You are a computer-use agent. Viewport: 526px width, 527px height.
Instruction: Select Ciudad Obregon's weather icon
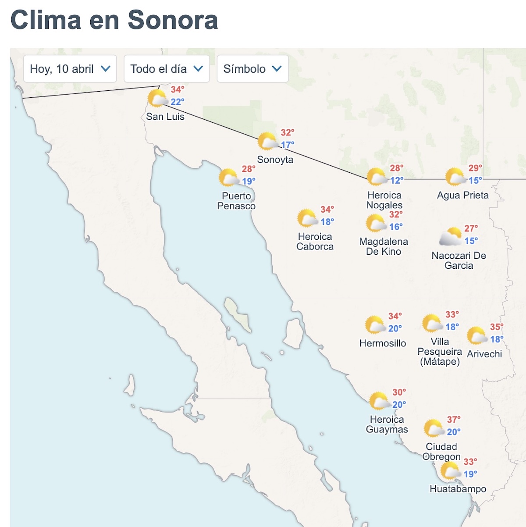point(433,428)
